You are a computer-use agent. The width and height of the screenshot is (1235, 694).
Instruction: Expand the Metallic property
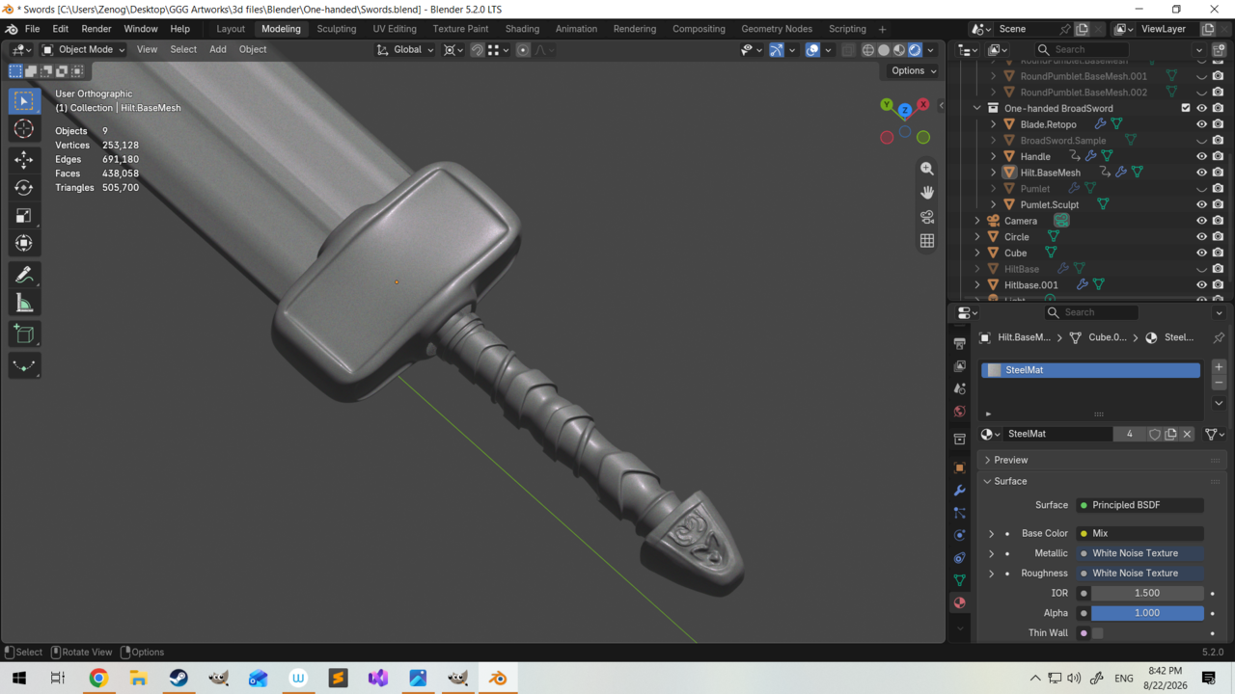(x=991, y=553)
